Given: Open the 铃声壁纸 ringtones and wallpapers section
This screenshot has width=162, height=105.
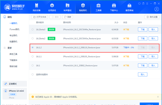Looking at the screenshot, I should [x=68, y=7].
